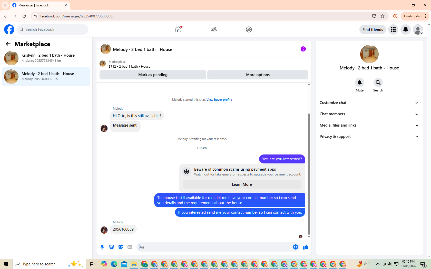Open the taskbar notification center icon
The width and height of the screenshot is (431, 269).
423,264
